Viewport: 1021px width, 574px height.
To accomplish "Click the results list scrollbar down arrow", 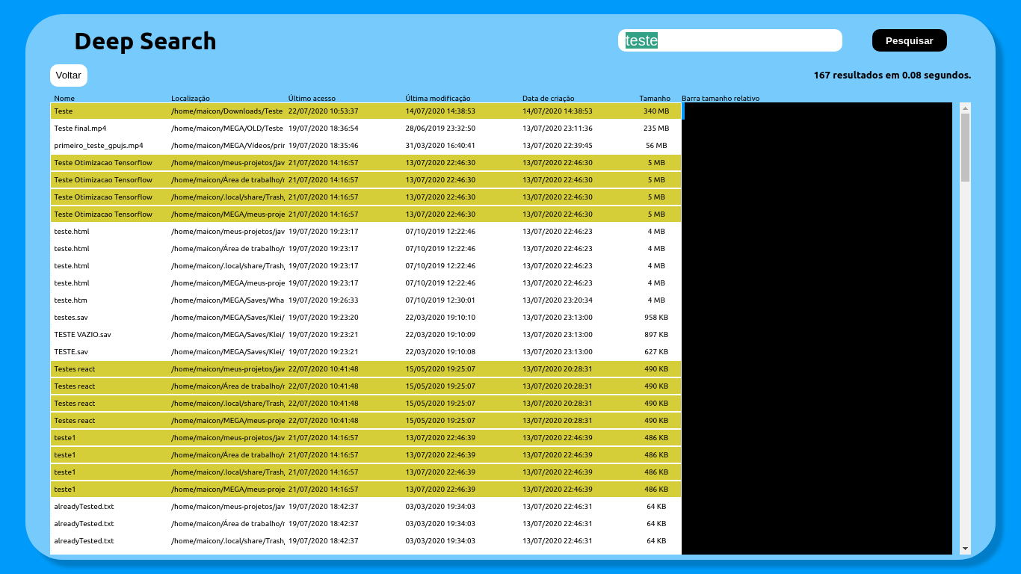I will (965, 549).
